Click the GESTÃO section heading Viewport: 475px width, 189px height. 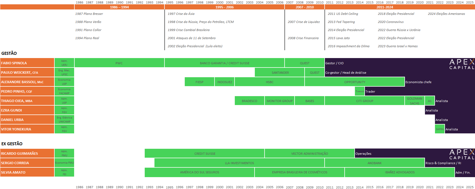click(9, 53)
